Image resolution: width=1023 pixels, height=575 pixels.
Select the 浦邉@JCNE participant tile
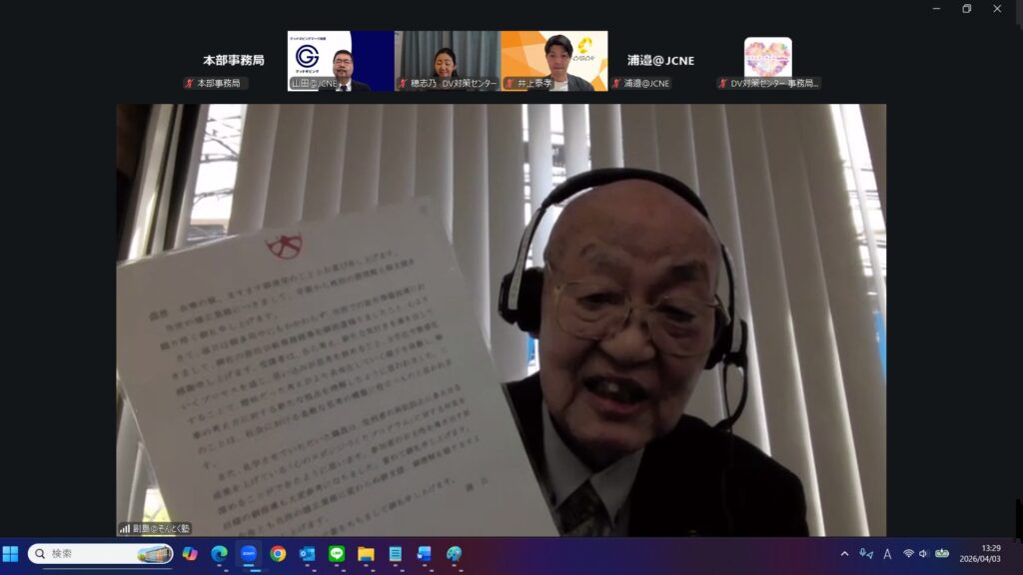pos(660,61)
